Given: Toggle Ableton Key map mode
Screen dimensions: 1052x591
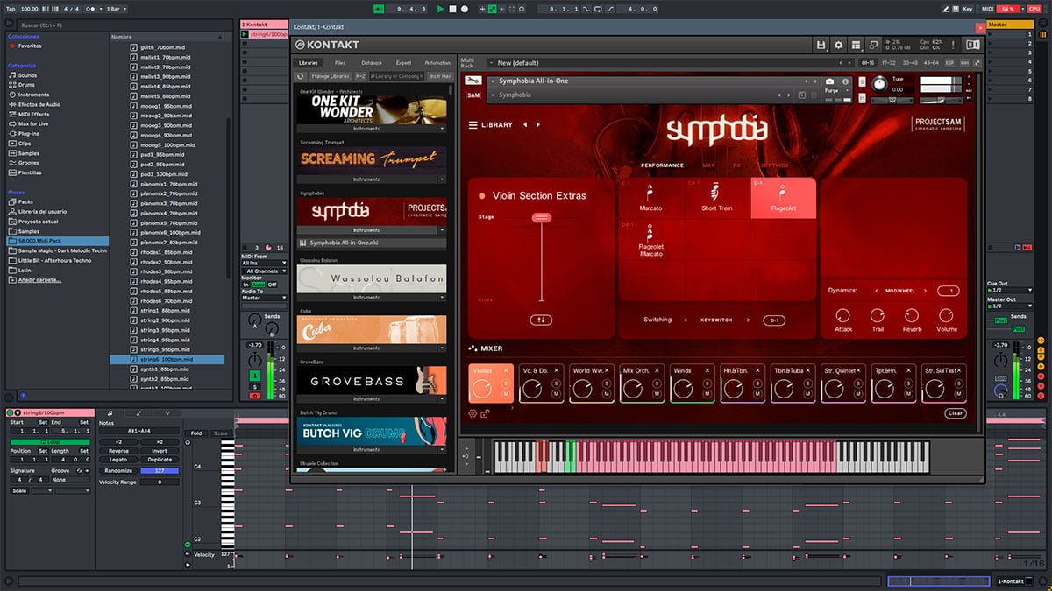Looking at the screenshot, I should point(967,9).
